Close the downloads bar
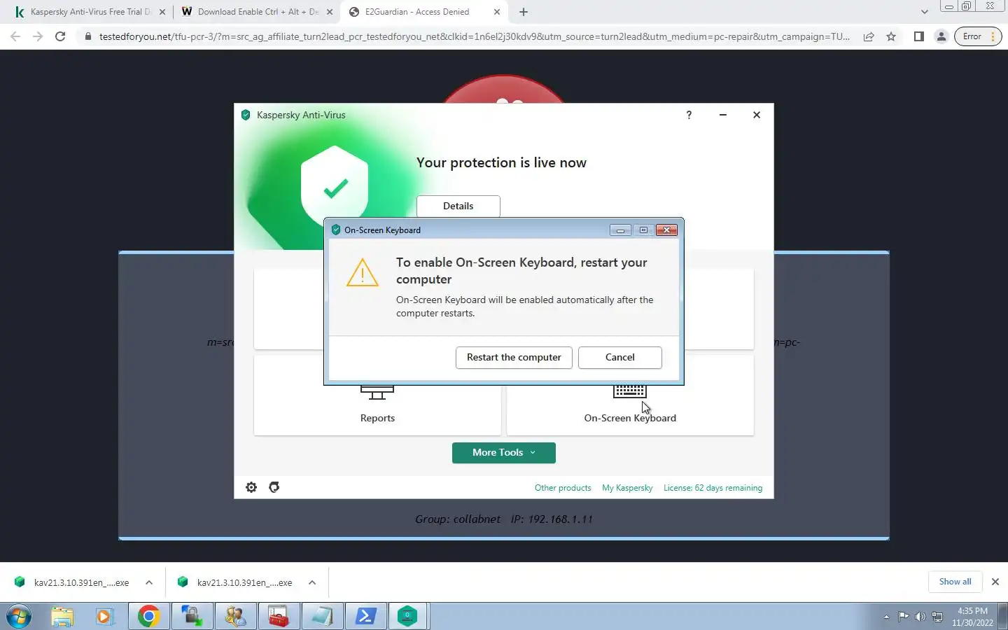The image size is (1008, 630). tap(995, 582)
